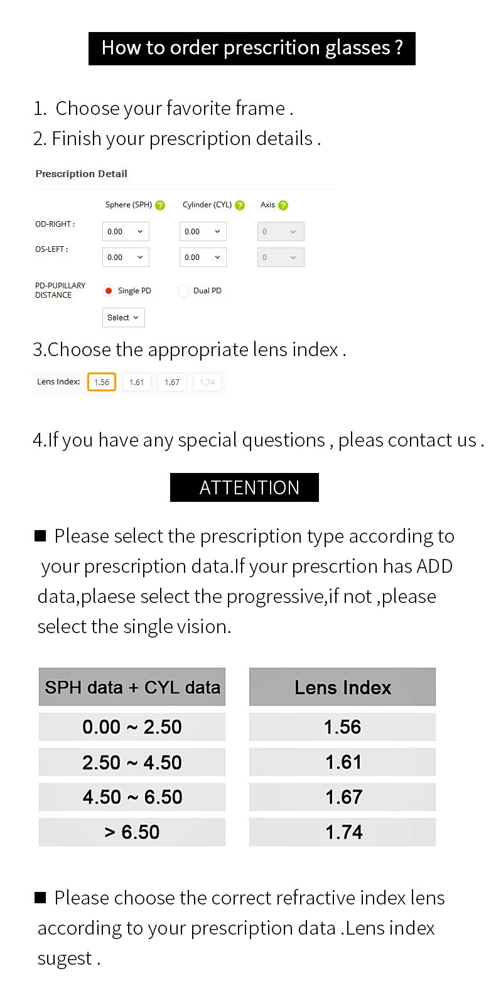This screenshot has width=496, height=1005.
Task: Choose the 1.67 lens index option
Action: tap(172, 382)
